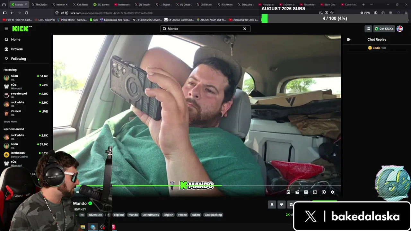Open the Kick hamburger menu
411x231 pixels.
6,29
